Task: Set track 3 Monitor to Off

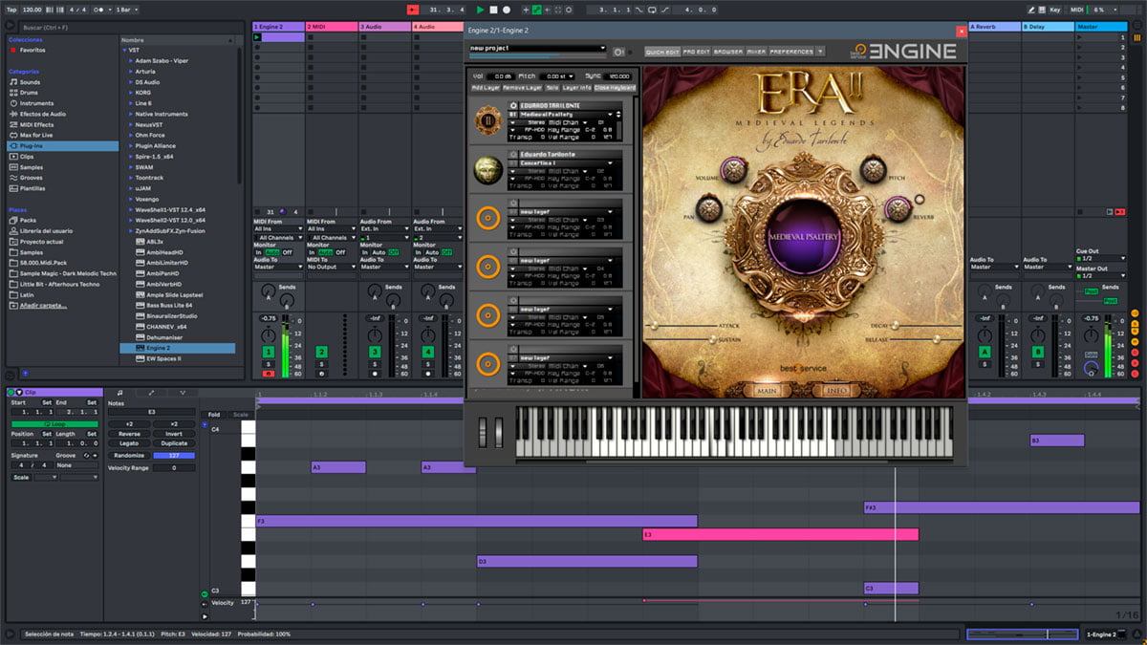Action: 393,252
